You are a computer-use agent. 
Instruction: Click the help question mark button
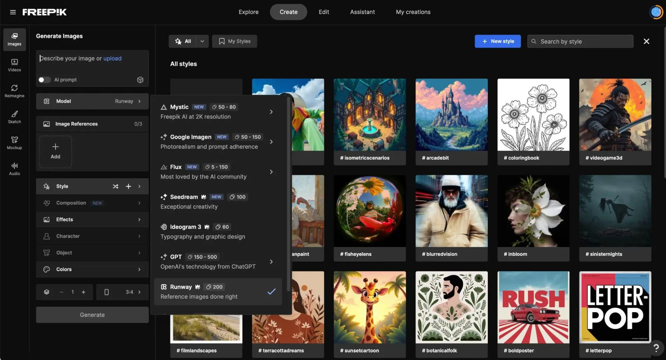pos(656,348)
